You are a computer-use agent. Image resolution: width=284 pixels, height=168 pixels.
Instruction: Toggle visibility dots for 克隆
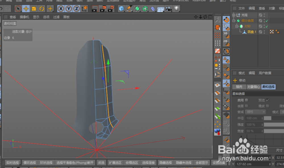[x=264, y=15]
